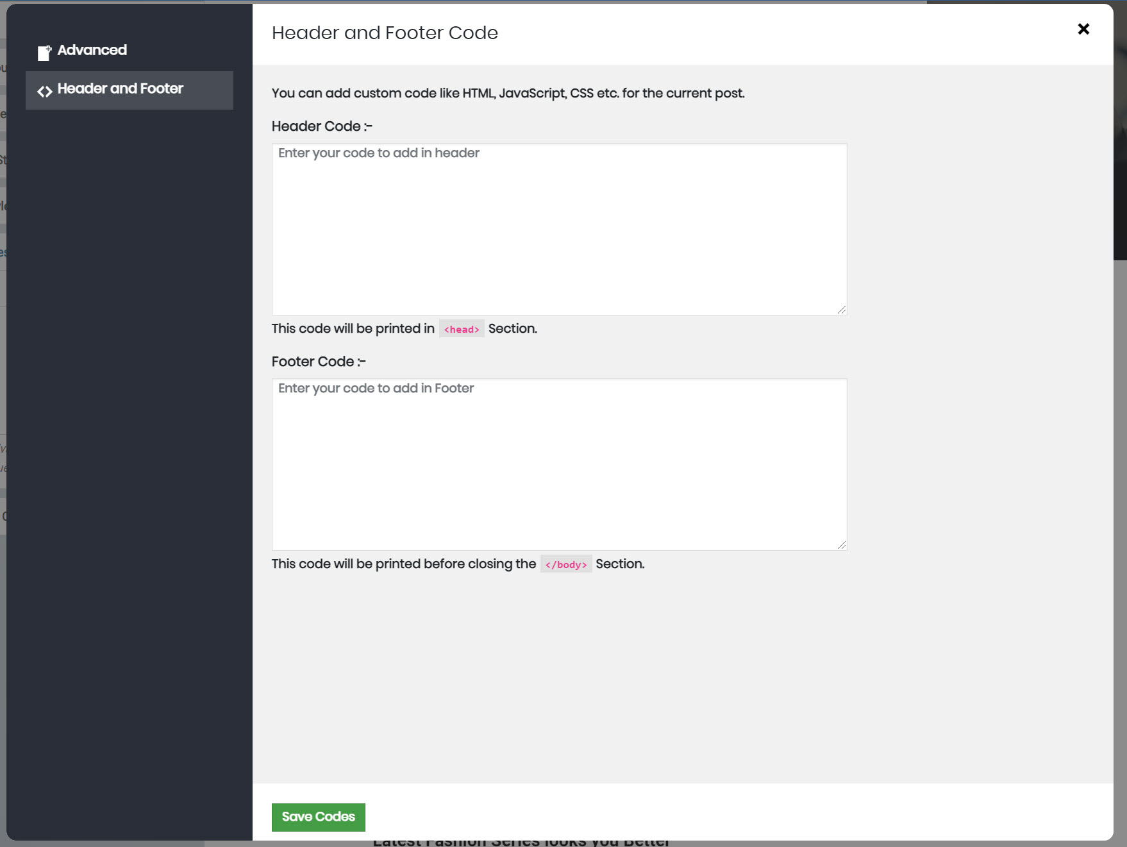Click the Advanced document icon in sidebar
The image size is (1127, 847).
44,53
